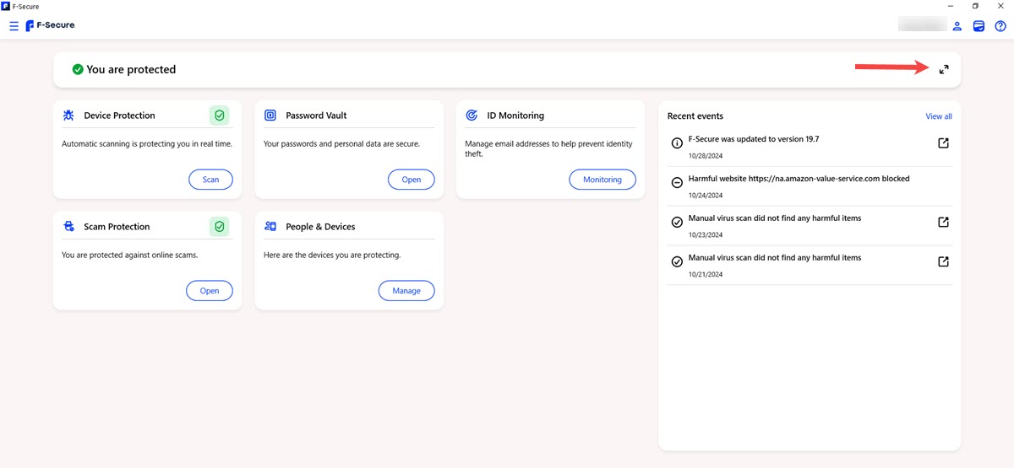1014x468 pixels.
Task: Expand the 'You are protected' status panel
Action: click(x=944, y=69)
